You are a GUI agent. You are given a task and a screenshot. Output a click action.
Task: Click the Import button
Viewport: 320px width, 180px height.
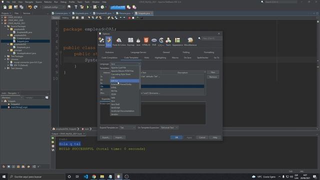pyautogui.click(x=119, y=137)
